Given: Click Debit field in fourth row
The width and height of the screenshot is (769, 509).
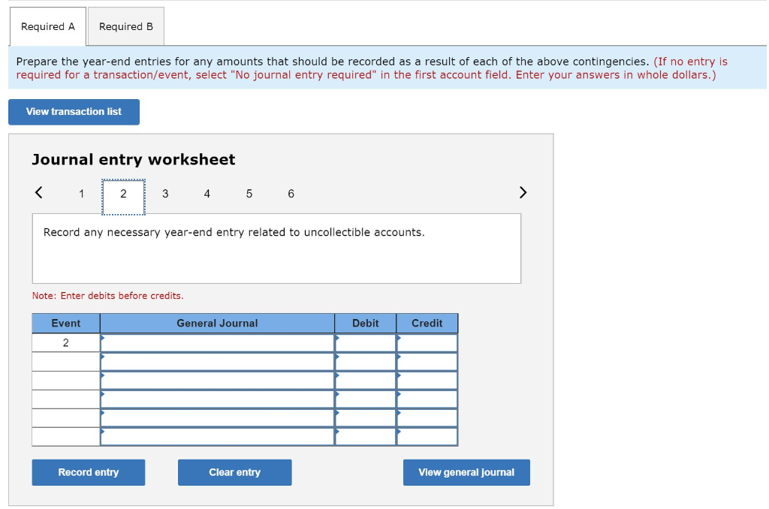Looking at the screenshot, I should coord(366,399).
